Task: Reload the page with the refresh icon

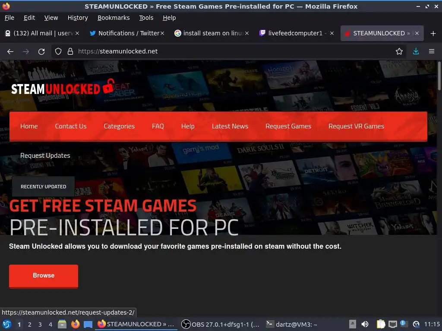Action: point(41,52)
